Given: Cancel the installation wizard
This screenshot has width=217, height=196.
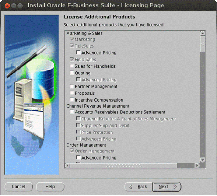Looking at the screenshot, I should pos(19,187).
